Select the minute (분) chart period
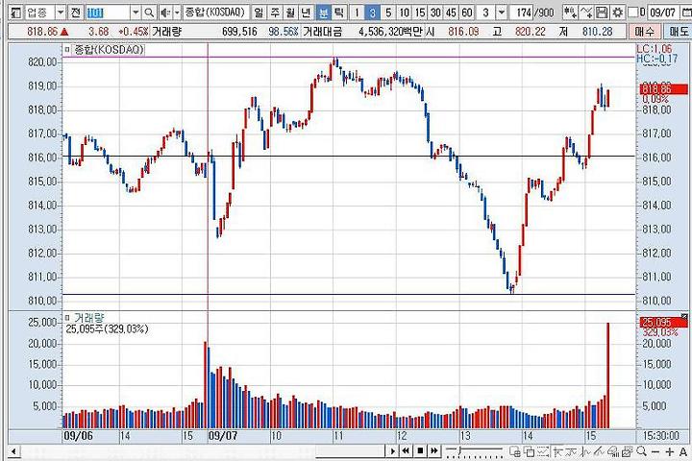The width and height of the screenshot is (692, 461). click(x=323, y=12)
